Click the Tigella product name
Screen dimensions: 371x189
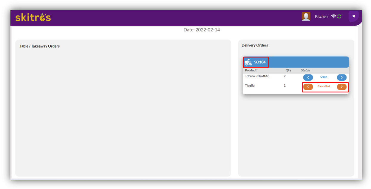pos(250,85)
